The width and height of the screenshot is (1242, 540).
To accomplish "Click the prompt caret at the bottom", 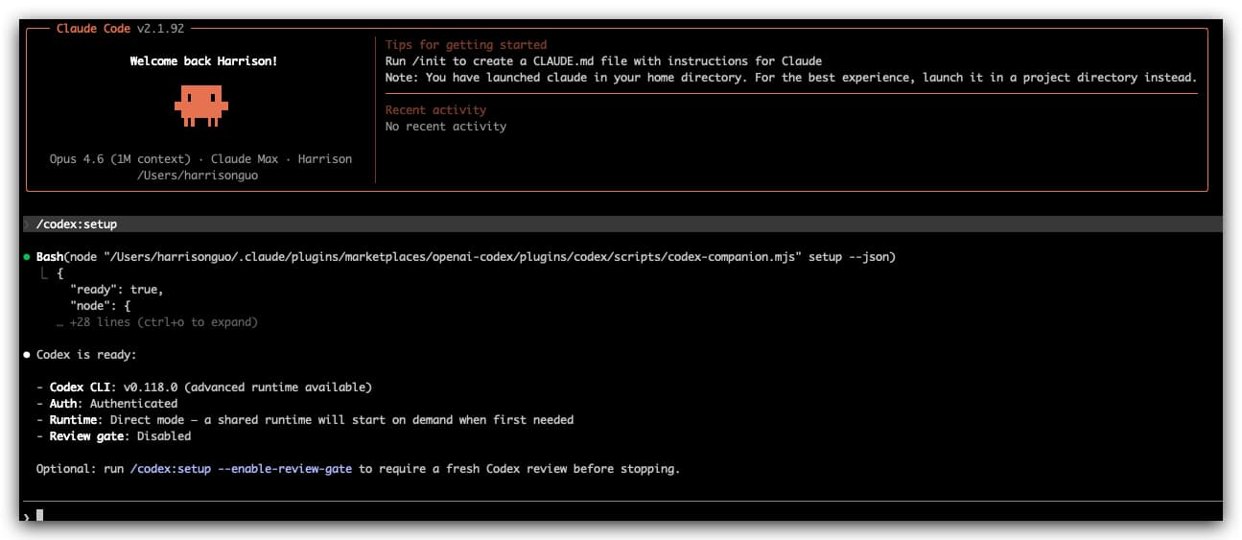I will [26, 516].
